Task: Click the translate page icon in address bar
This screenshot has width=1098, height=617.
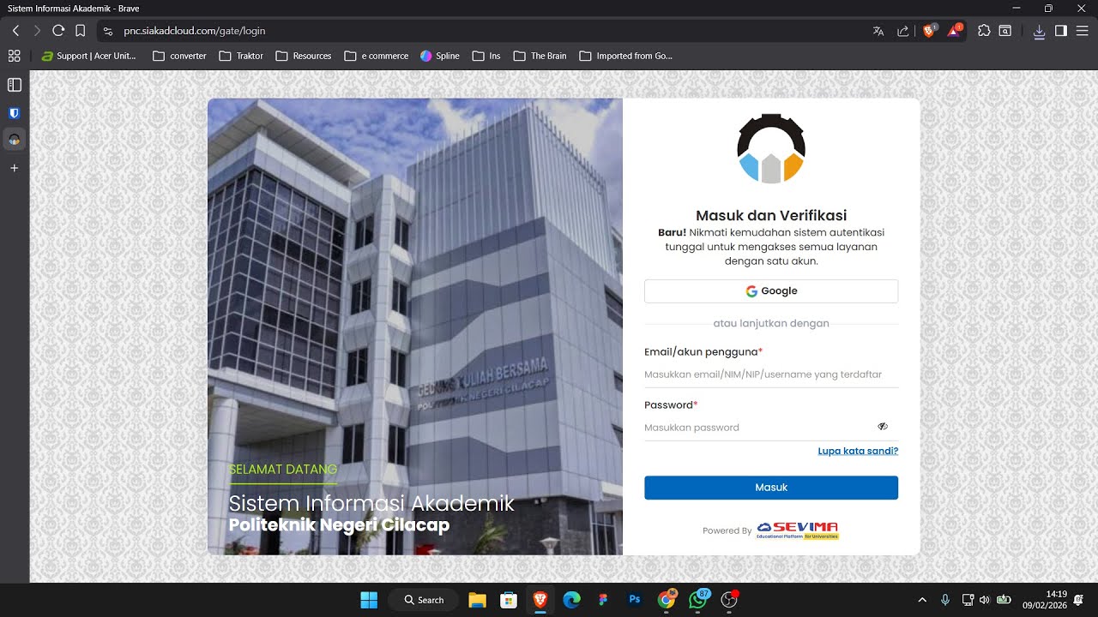Action: [878, 31]
